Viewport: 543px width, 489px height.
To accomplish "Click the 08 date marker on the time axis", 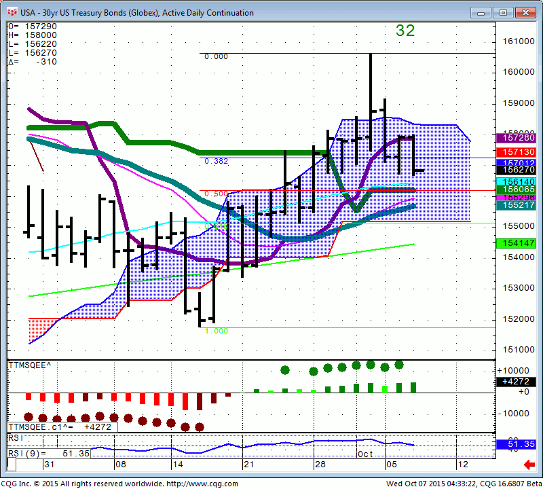I will click(x=121, y=465).
